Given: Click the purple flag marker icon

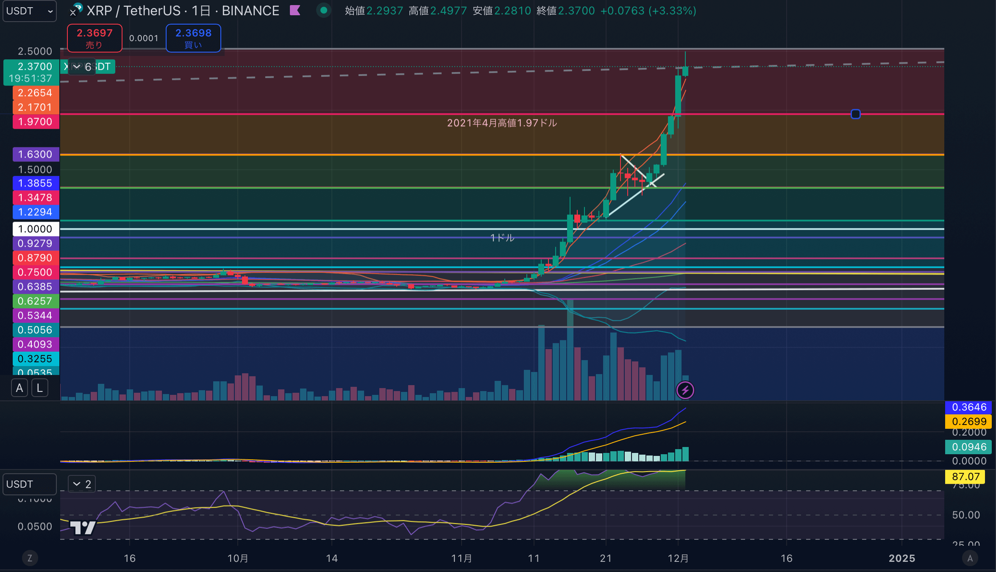Looking at the screenshot, I should tap(295, 11).
